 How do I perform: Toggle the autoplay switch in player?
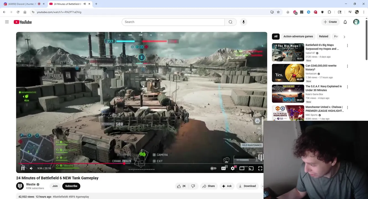[213, 168]
